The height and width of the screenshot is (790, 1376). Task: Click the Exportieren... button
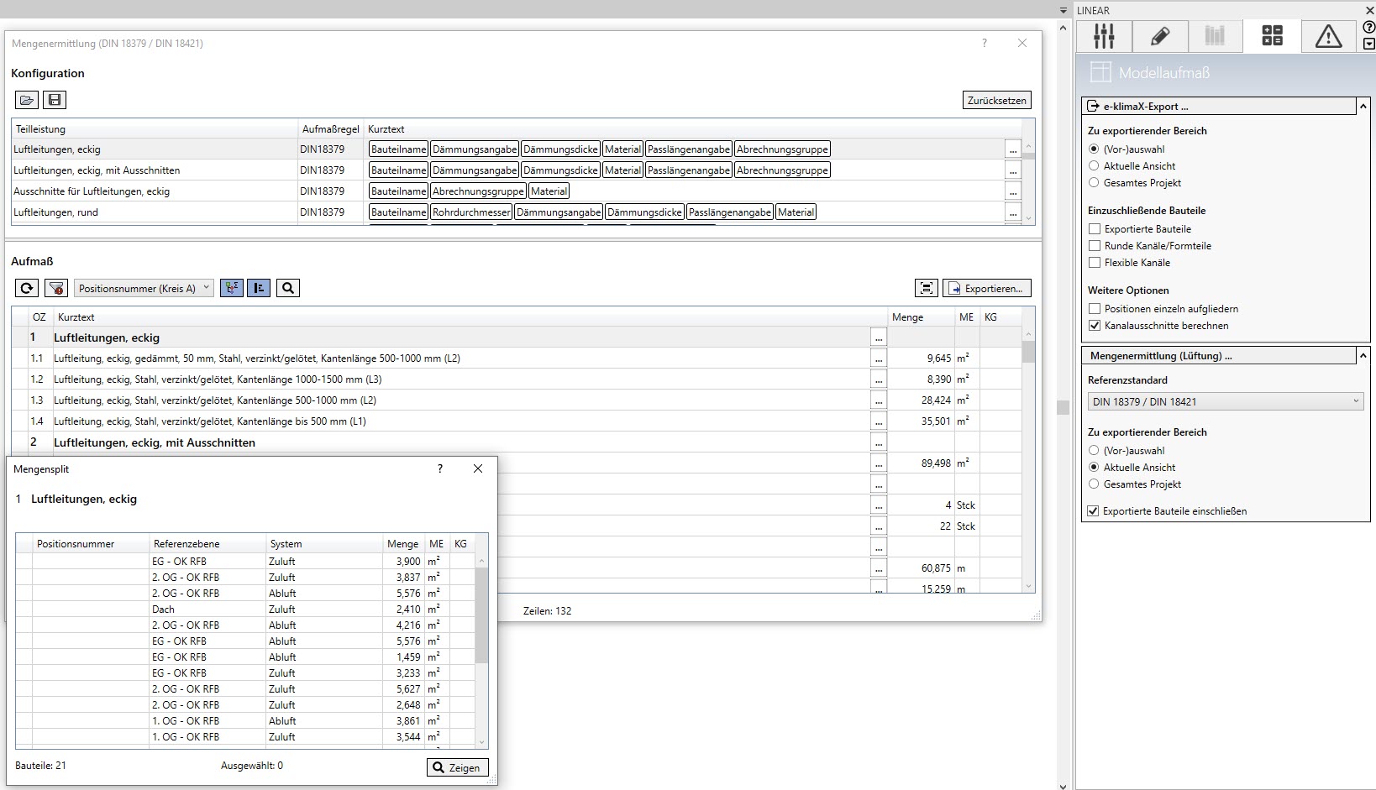point(986,288)
